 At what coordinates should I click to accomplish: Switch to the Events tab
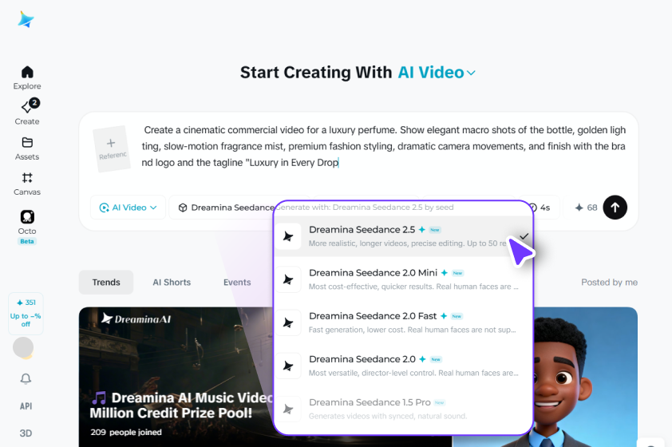point(237,282)
